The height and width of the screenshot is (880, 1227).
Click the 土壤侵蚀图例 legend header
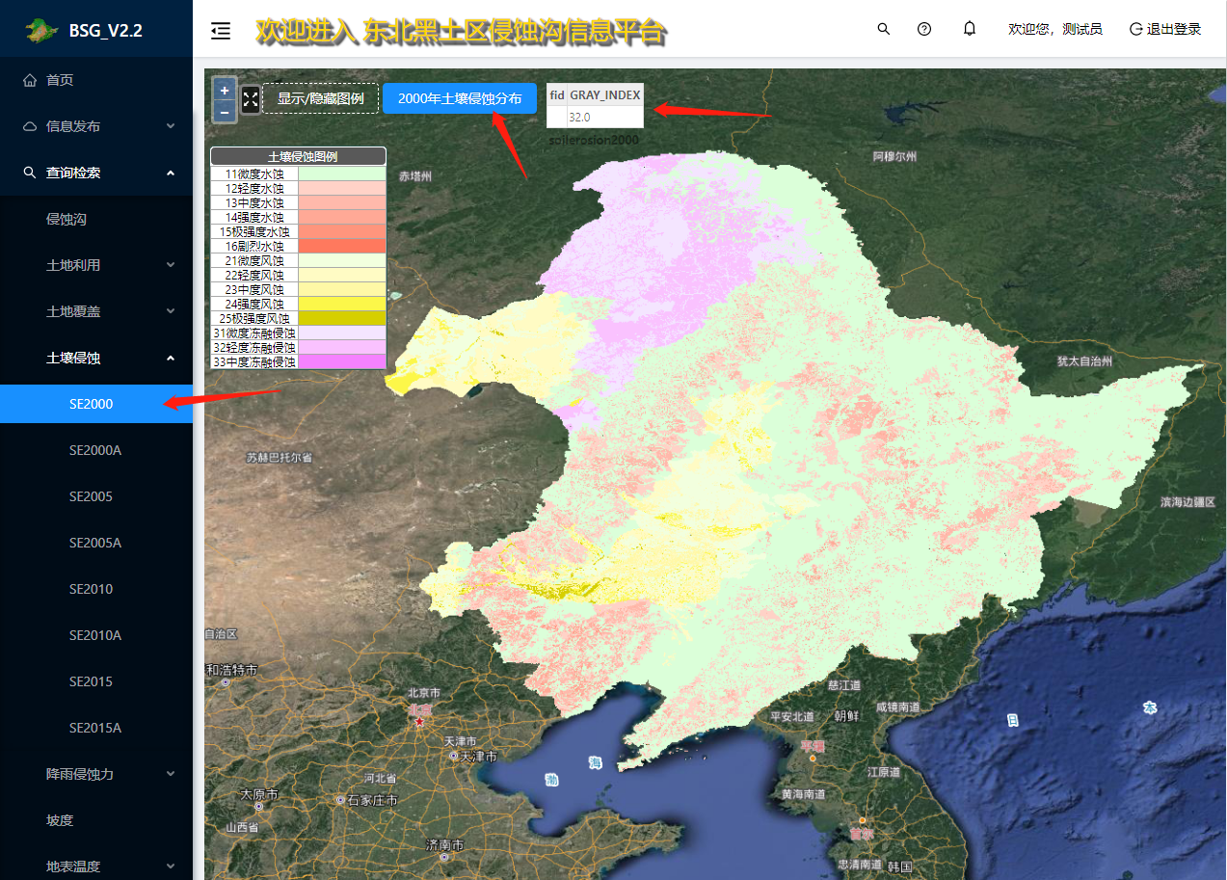pyautogui.click(x=298, y=156)
